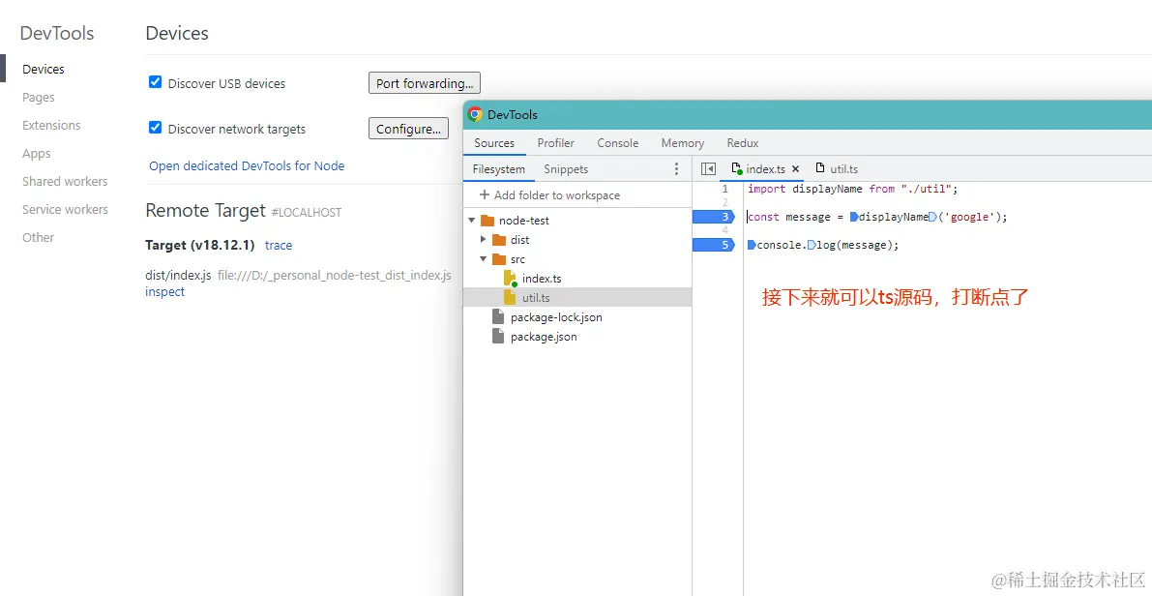The width and height of the screenshot is (1152, 596).
Task: Switch to Console tab
Action: pos(618,142)
